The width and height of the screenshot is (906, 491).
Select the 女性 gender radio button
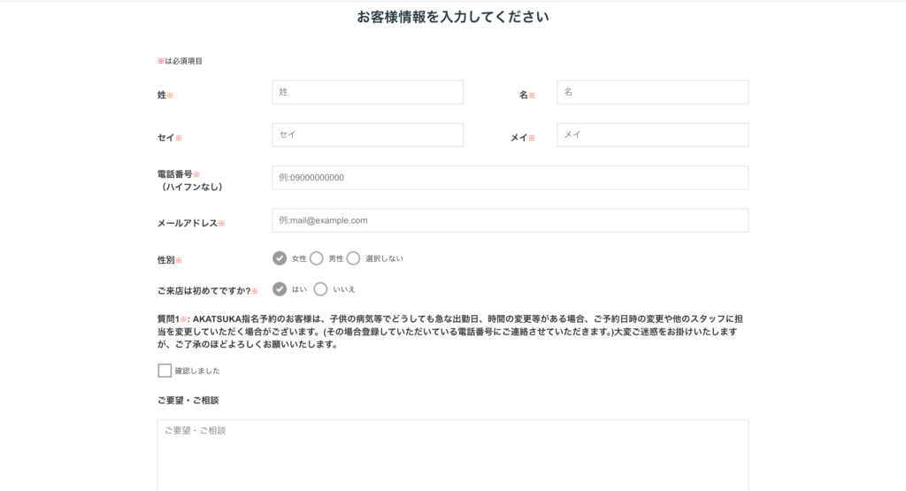280,258
